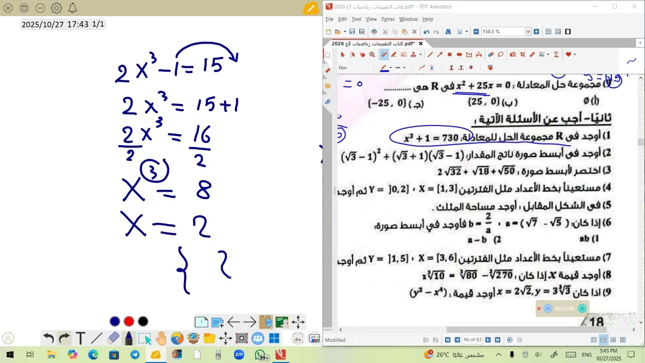Viewport: 645px width, 363px height.
Task: Click the whiteboard redo arrow
Action: point(64,338)
